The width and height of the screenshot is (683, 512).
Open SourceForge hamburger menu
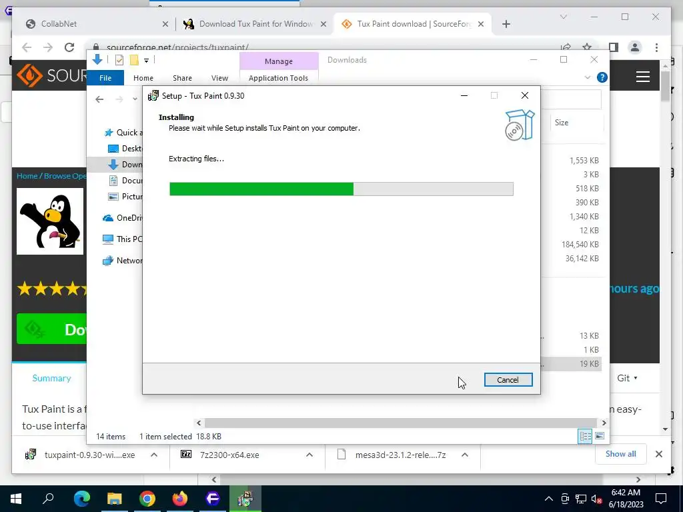(642, 77)
